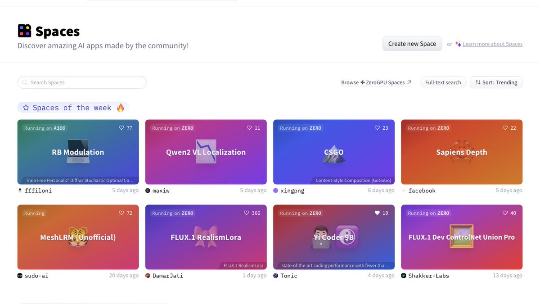Screen dimensions: 540x304
Task: Open Learn more about Spaces link
Action: (x=492, y=44)
